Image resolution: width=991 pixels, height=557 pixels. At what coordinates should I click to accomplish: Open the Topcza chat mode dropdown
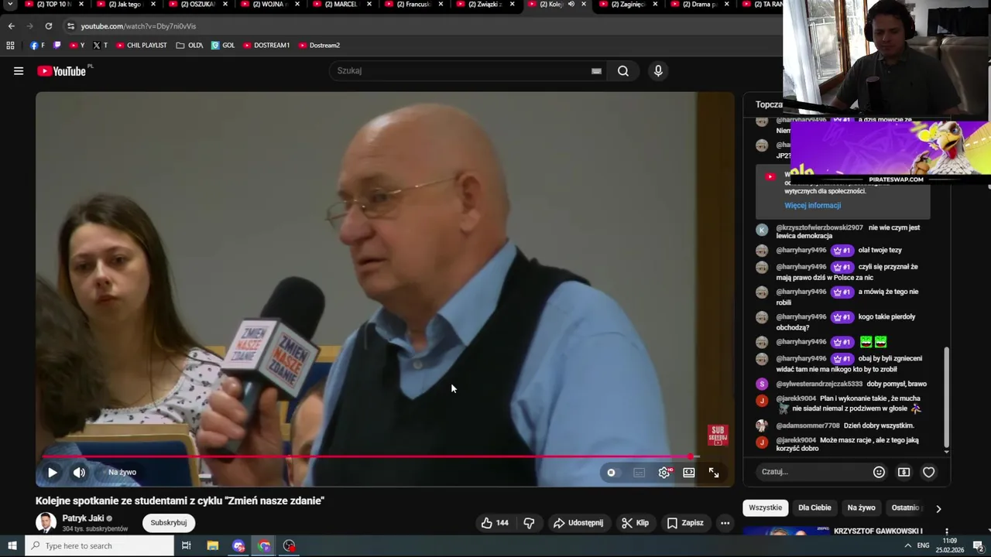pyautogui.click(x=769, y=104)
